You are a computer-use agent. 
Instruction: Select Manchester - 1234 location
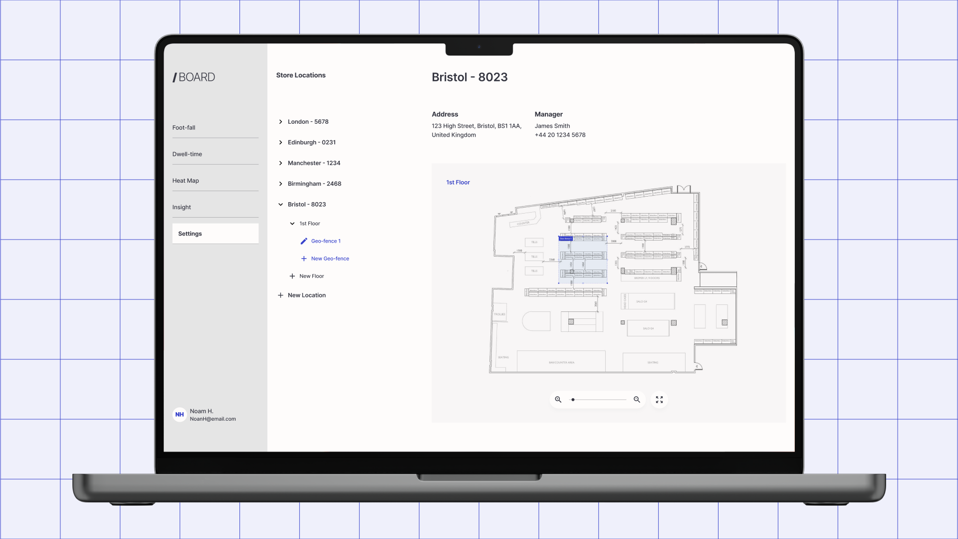314,163
